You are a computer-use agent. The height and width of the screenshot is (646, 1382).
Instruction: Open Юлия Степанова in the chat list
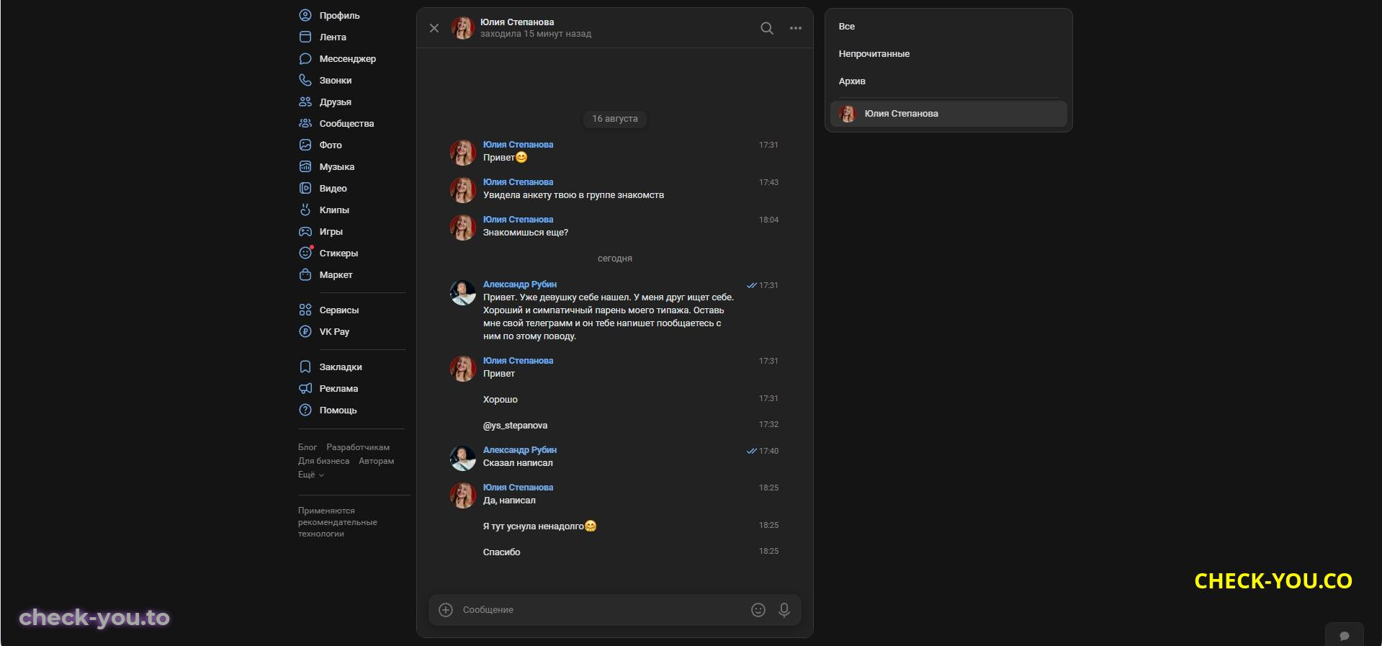coord(948,114)
